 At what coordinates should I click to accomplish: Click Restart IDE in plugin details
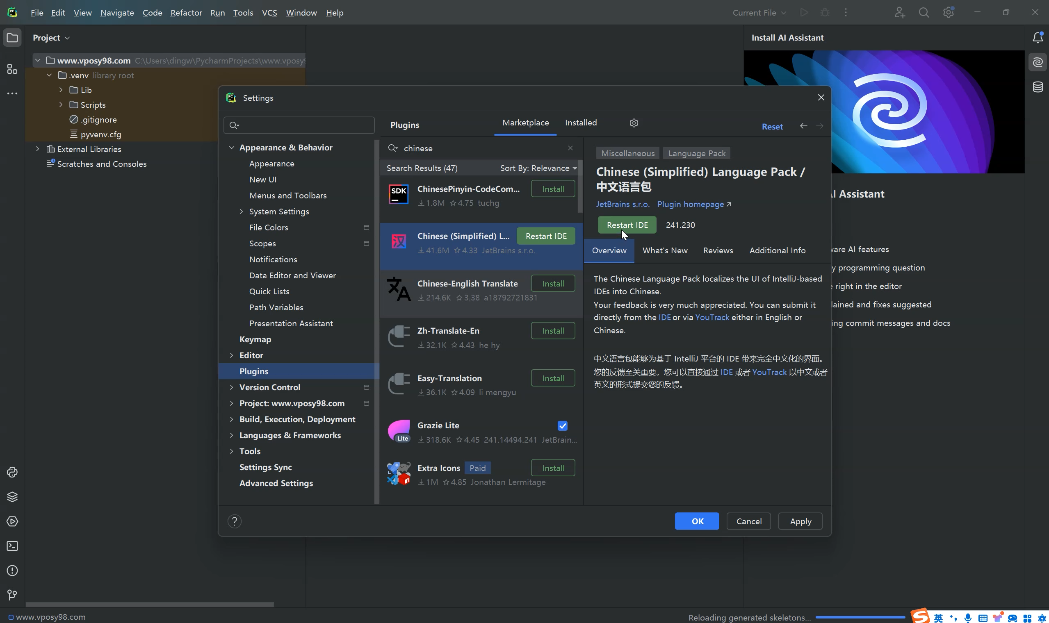coord(627,225)
